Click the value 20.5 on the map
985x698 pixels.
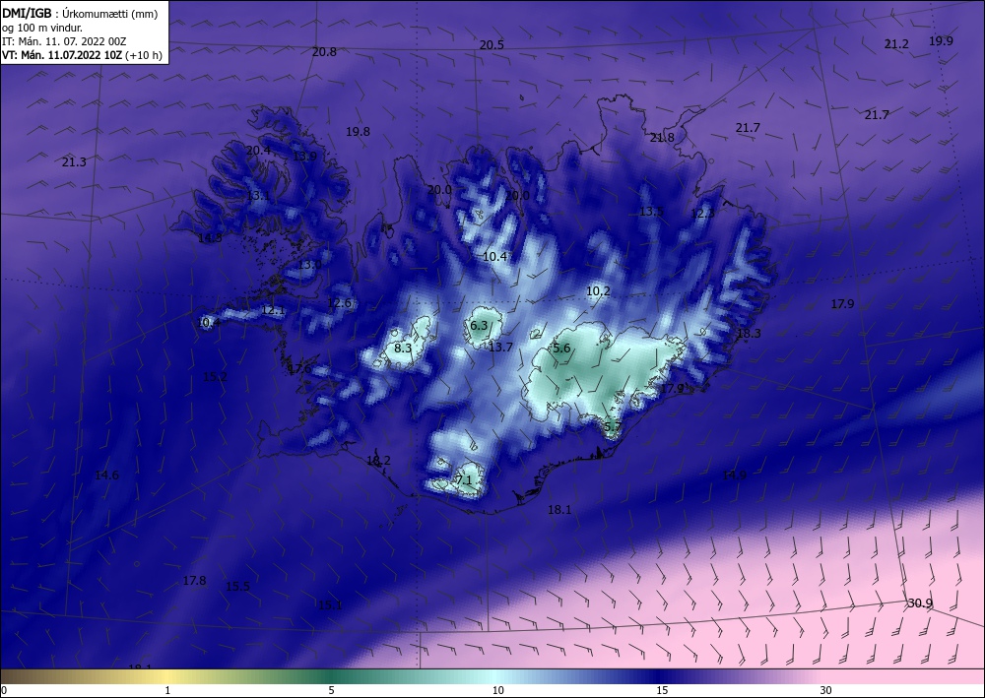[x=492, y=45]
